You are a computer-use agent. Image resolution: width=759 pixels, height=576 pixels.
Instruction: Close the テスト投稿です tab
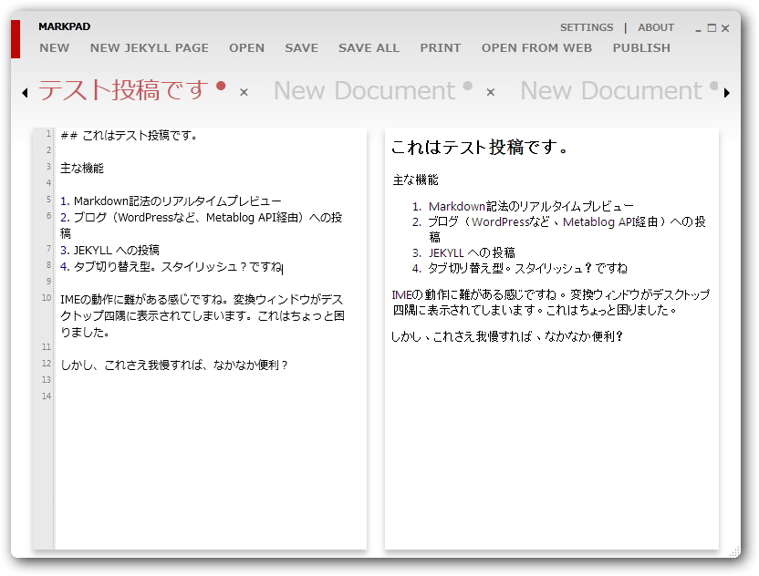pos(242,92)
